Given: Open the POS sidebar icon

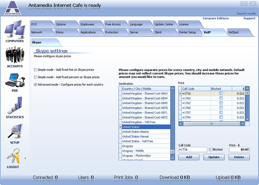Looking at the screenshot, I should 15,82.
